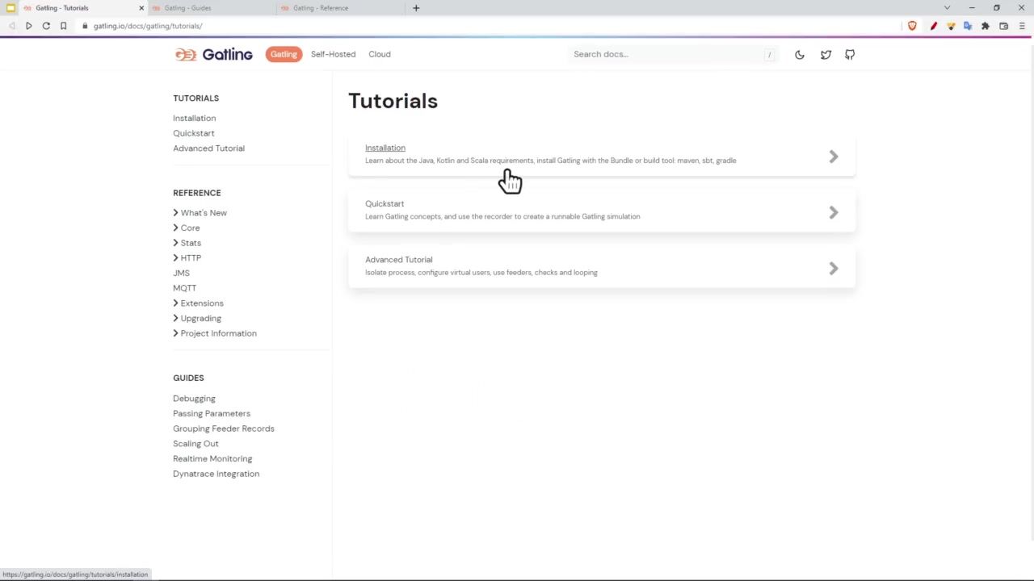The height and width of the screenshot is (581, 1034).
Task: Open Quickstart tutorial card
Action: pos(601,211)
